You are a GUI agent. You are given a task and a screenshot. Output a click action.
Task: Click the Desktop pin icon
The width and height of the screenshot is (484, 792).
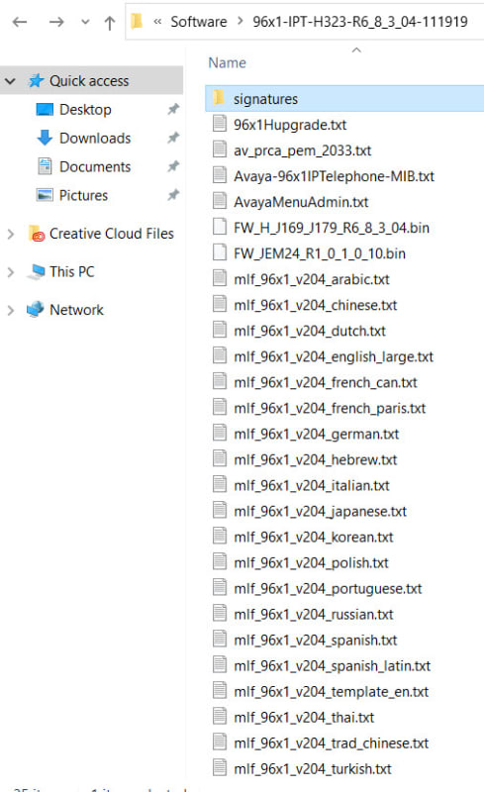click(x=173, y=109)
